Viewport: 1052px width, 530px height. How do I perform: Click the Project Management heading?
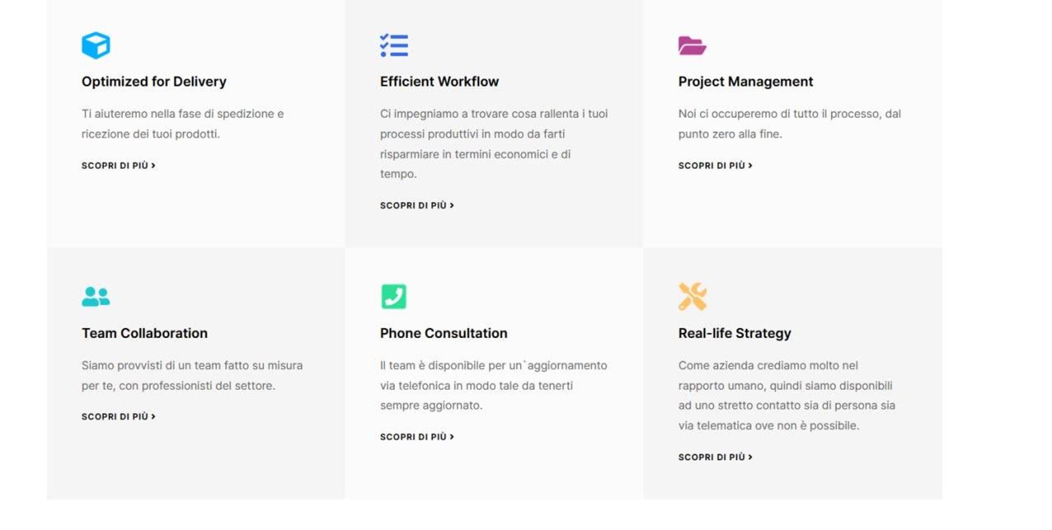coord(746,82)
